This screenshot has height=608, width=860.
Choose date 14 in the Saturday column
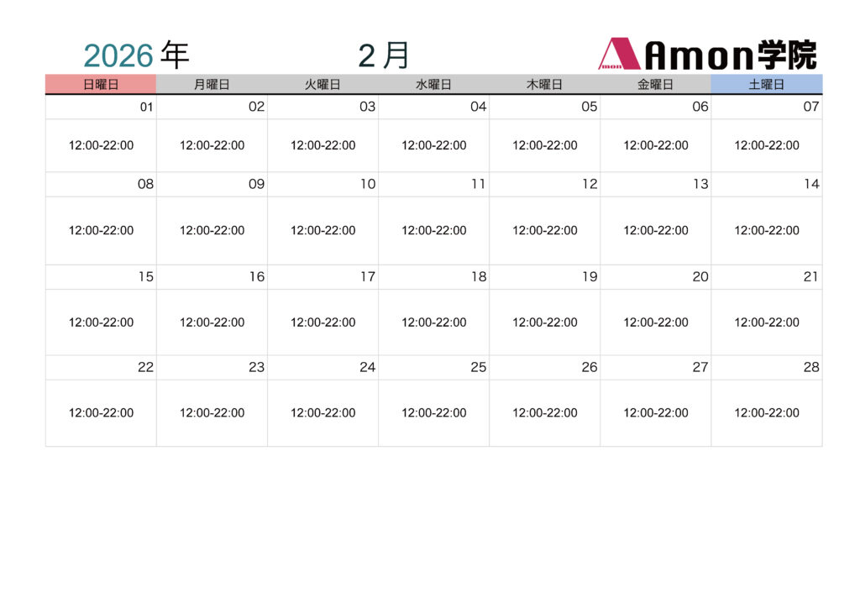click(x=810, y=184)
